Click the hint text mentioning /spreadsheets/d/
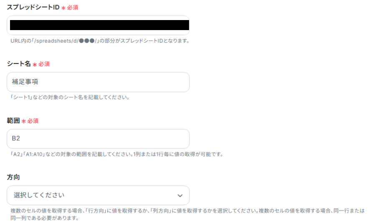Image resolution: width=371 pixels, height=224 pixels. (x=100, y=41)
